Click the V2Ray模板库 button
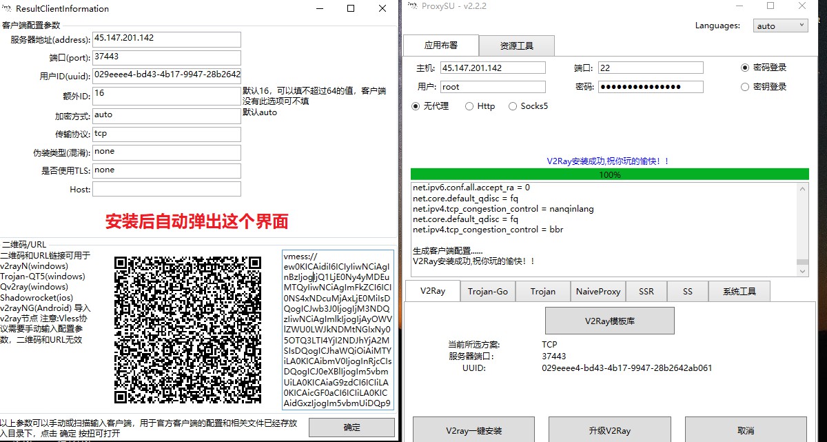 point(609,321)
